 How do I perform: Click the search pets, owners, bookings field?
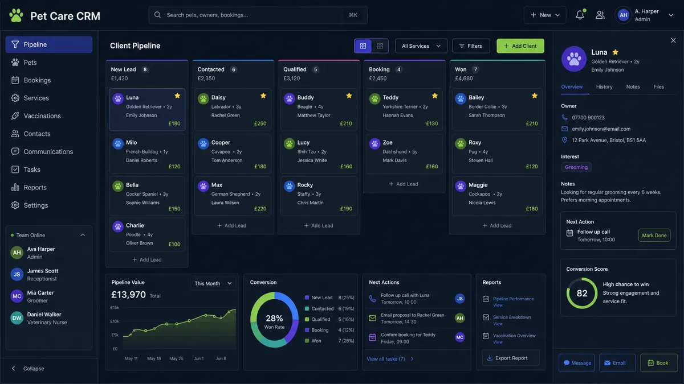tap(258, 15)
